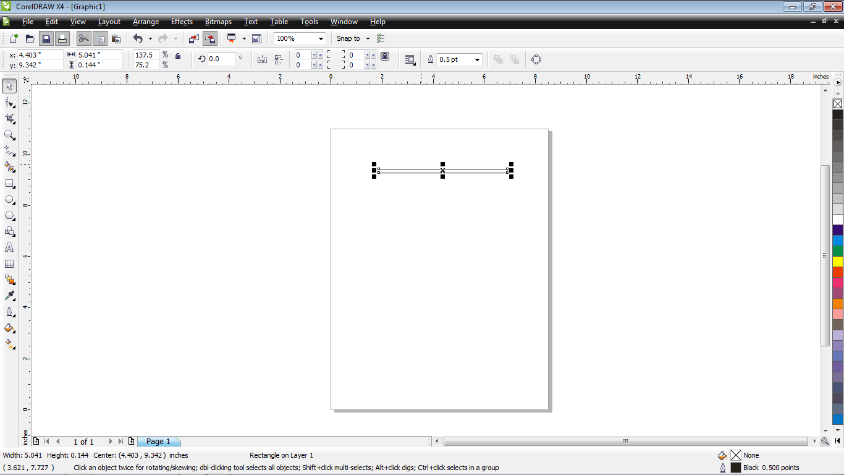844x475 pixels.
Task: Pick the green palette swatch
Action: pyautogui.click(x=838, y=251)
